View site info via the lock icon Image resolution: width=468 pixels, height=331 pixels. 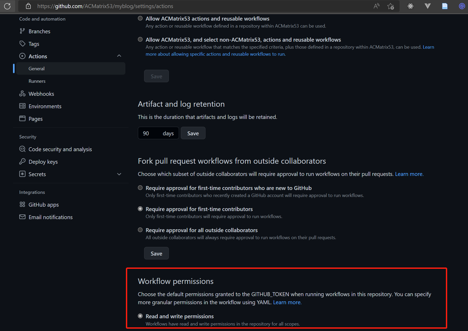coord(28,6)
